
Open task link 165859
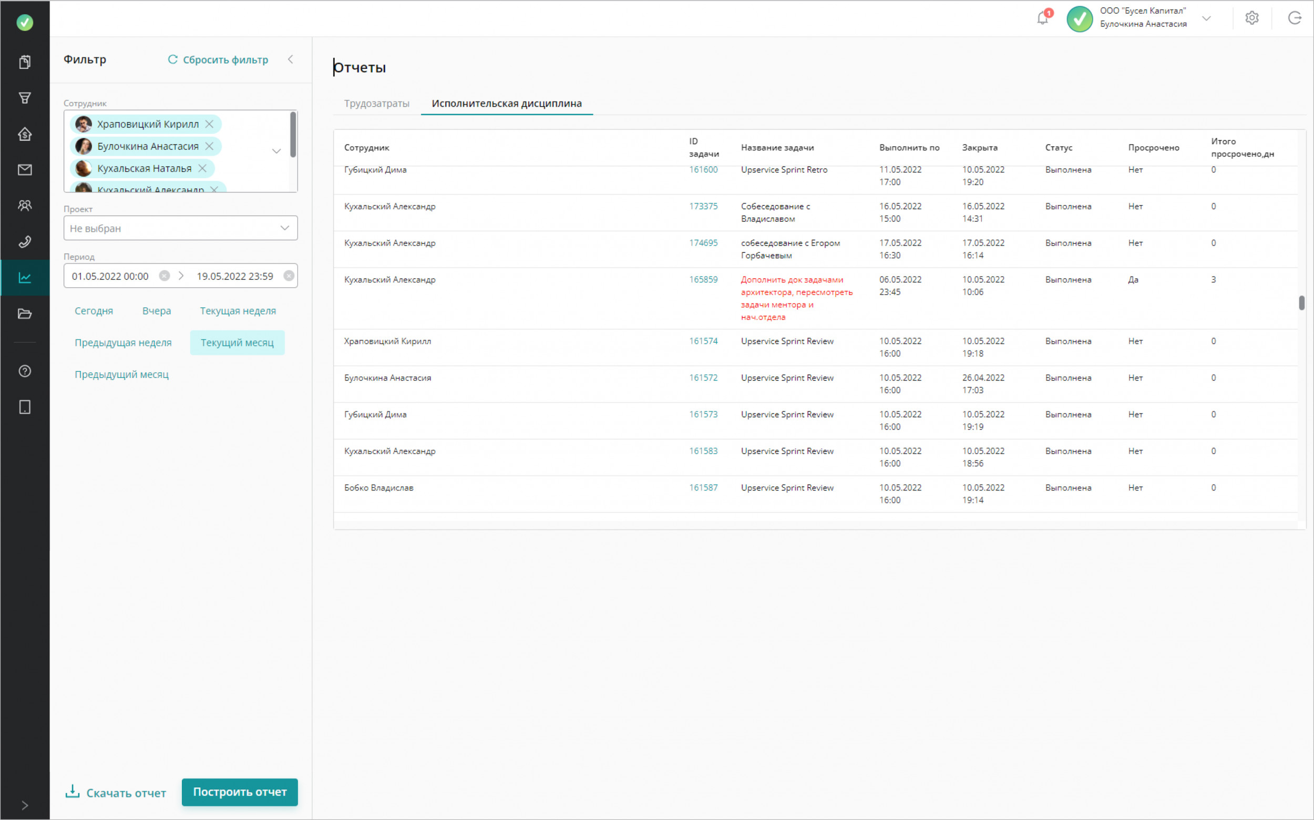(x=703, y=279)
